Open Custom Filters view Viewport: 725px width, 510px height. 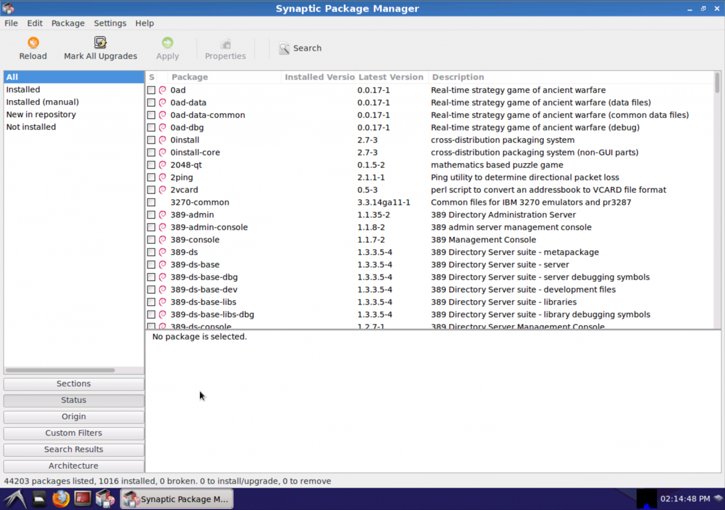click(74, 433)
